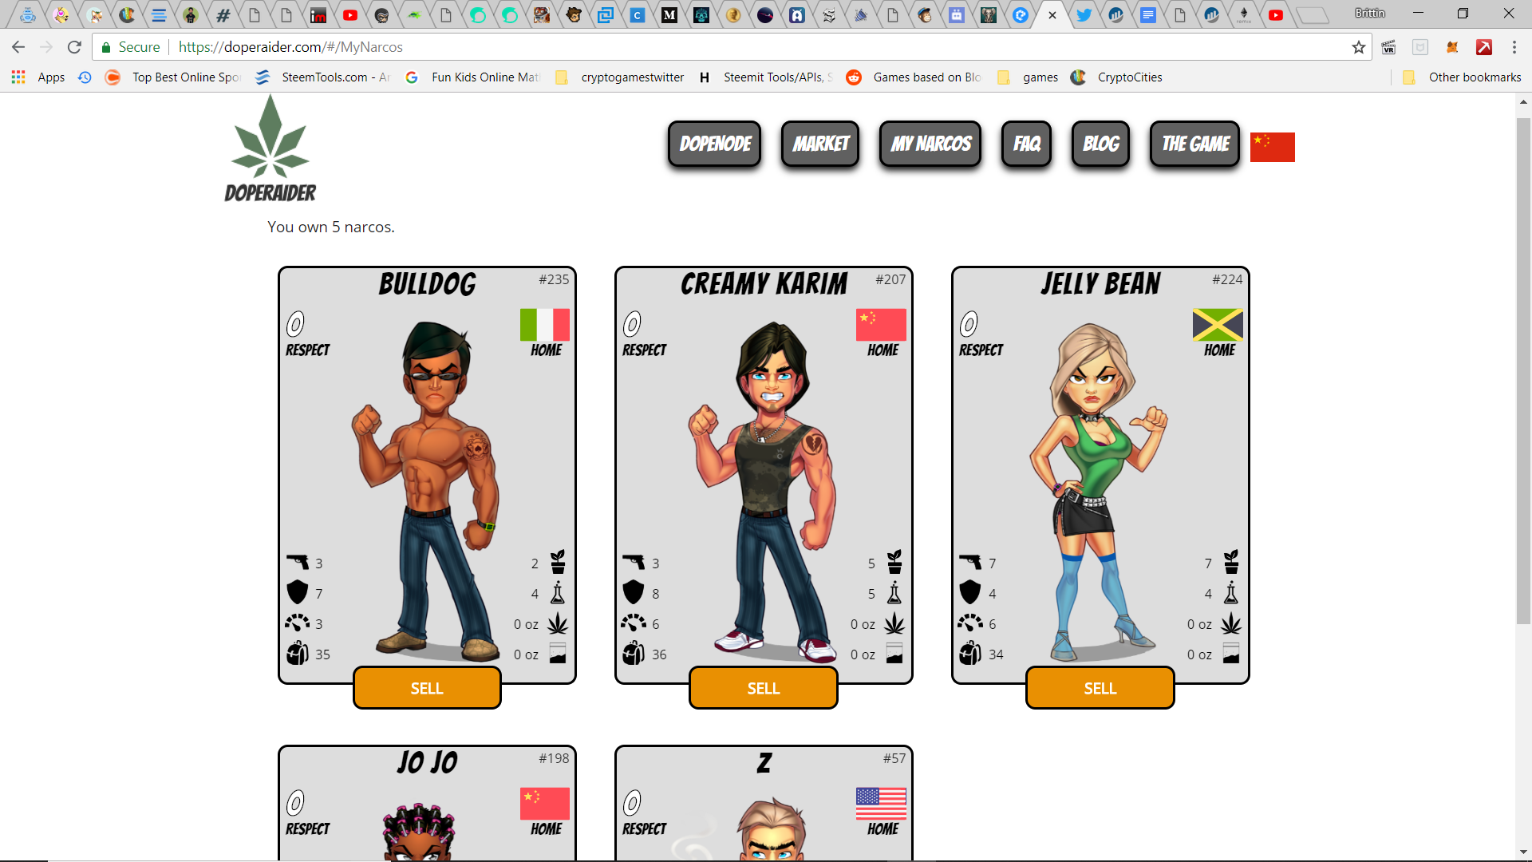Click the bookmark star in the address bar
Image resolution: width=1532 pixels, height=862 pixels.
(1358, 47)
